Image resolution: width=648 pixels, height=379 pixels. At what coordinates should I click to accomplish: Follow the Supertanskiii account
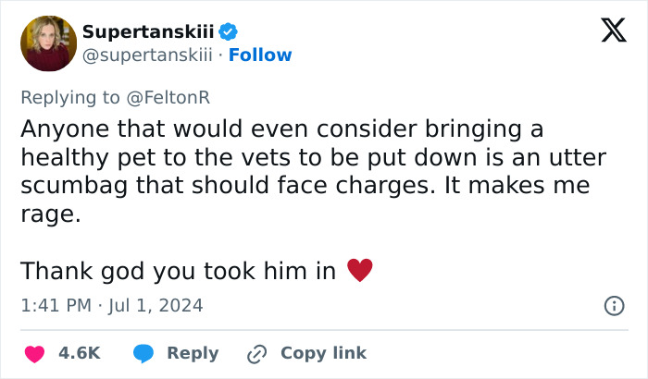[x=260, y=55]
